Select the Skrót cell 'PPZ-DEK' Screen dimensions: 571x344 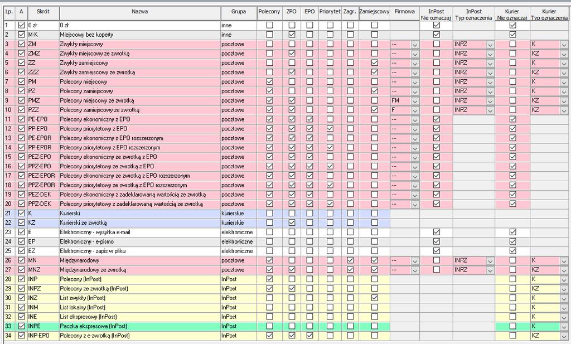pyautogui.click(x=43, y=204)
